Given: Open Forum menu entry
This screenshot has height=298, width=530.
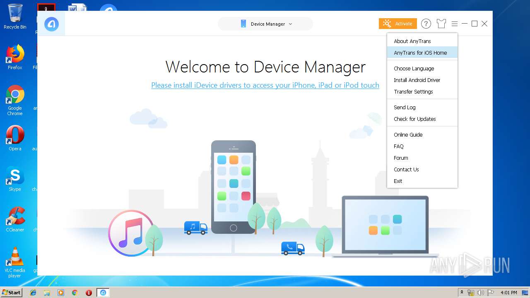Looking at the screenshot, I should 422,158.
